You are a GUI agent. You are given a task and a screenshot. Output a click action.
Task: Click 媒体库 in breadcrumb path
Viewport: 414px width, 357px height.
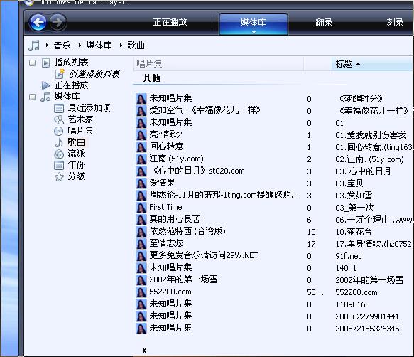point(99,46)
